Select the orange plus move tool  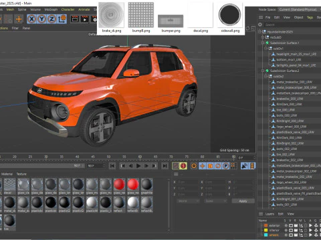click(19, 19)
